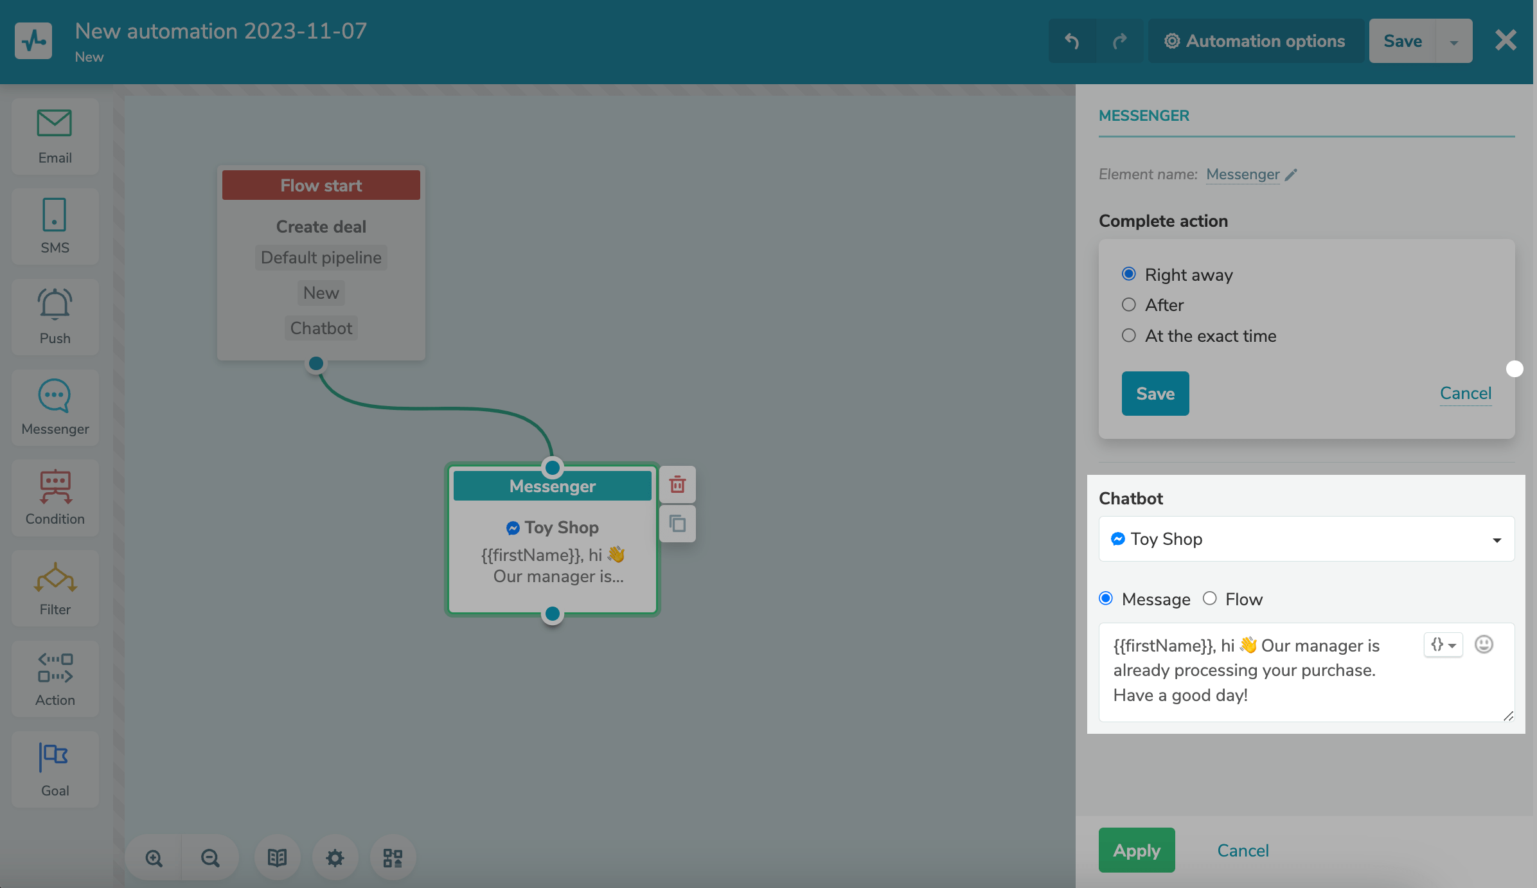Choose At the exact time option
The image size is (1537, 888).
[1129, 336]
